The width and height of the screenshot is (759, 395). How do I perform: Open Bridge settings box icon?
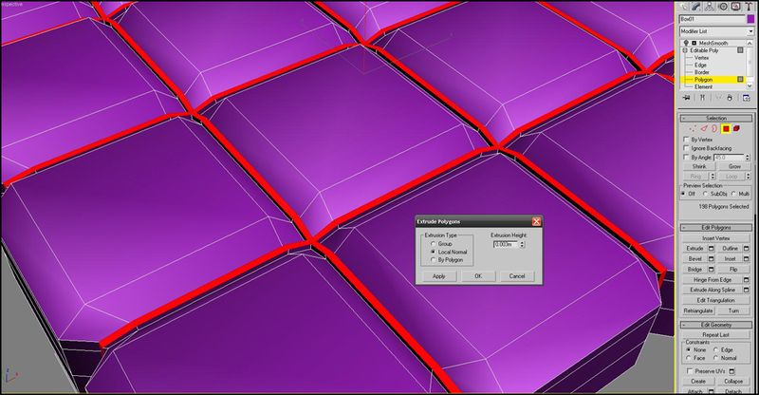pos(711,270)
